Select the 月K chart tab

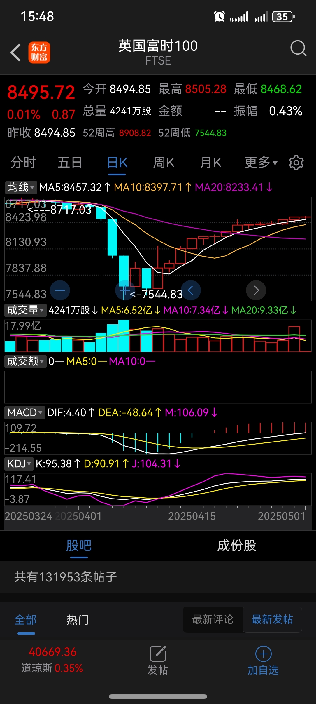tap(211, 163)
